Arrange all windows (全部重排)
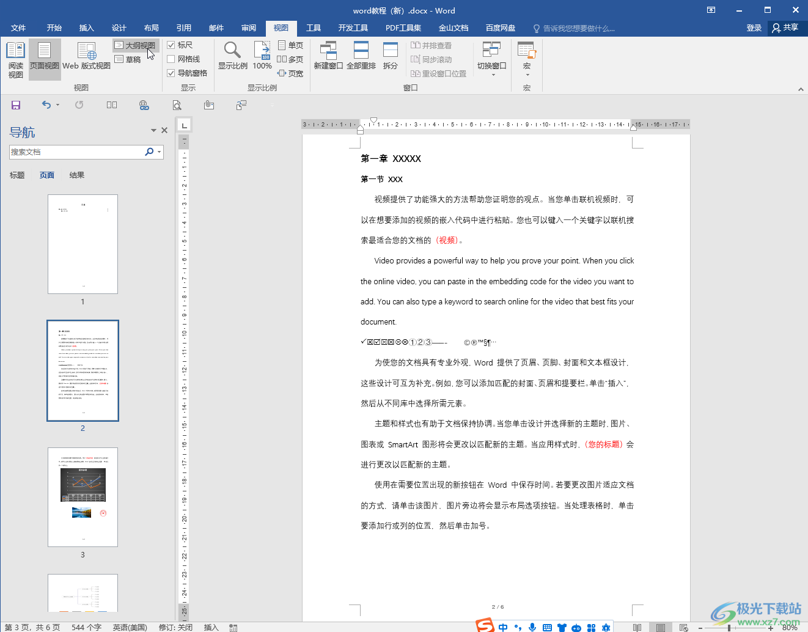Image resolution: width=808 pixels, height=632 pixels. click(x=361, y=56)
